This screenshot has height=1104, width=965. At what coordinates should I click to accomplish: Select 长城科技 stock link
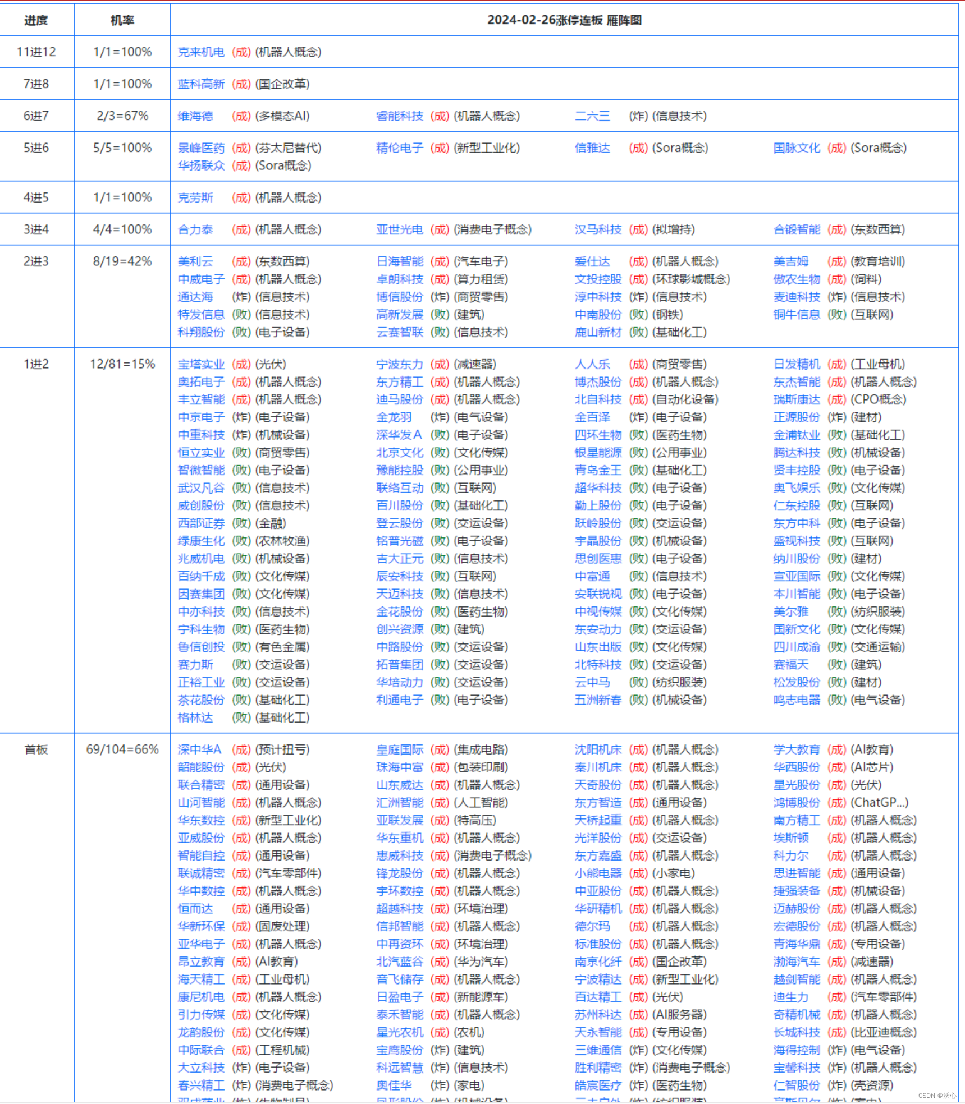coord(797,1032)
